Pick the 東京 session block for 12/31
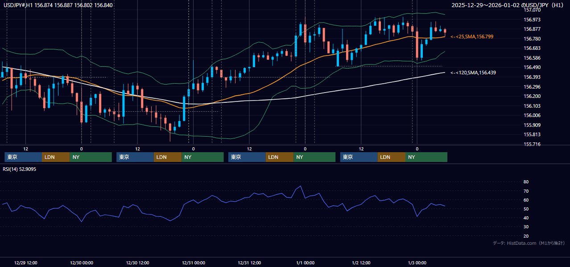This screenshot has width=570, height=267. (x=247, y=157)
